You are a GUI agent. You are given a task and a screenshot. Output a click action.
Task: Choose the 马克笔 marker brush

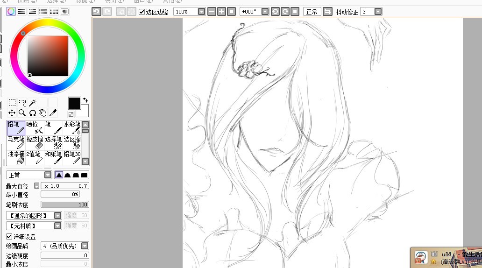tap(16, 142)
